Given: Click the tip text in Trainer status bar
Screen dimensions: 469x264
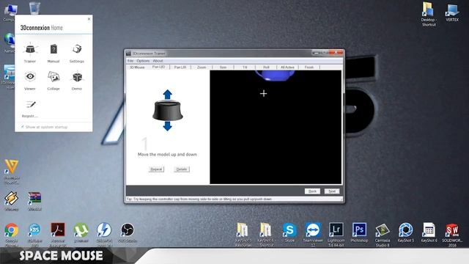Looking at the screenshot, I should tap(199, 199).
